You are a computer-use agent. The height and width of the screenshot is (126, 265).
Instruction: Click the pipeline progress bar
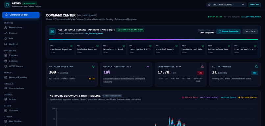(153, 40)
